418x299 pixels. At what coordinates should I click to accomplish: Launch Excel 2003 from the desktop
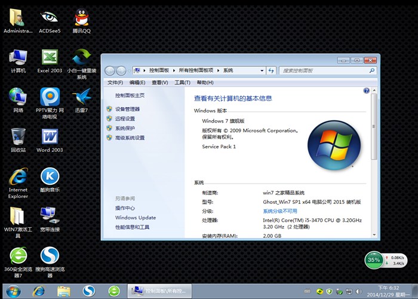point(50,61)
